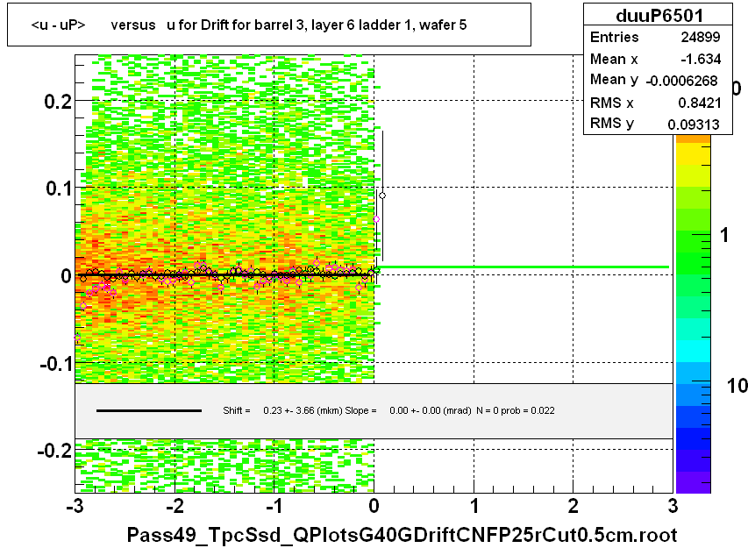Click the x-axis label -3
The width and height of the screenshot is (748, 548).
click(75, 506)
